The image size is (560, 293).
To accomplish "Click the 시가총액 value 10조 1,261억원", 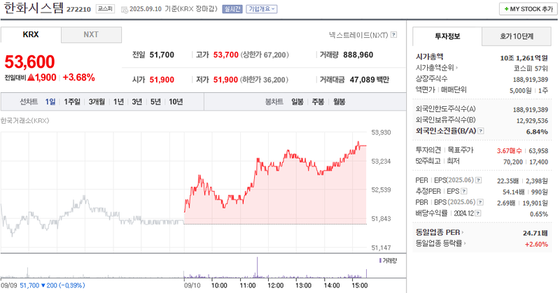I will (x=524, y=58).
